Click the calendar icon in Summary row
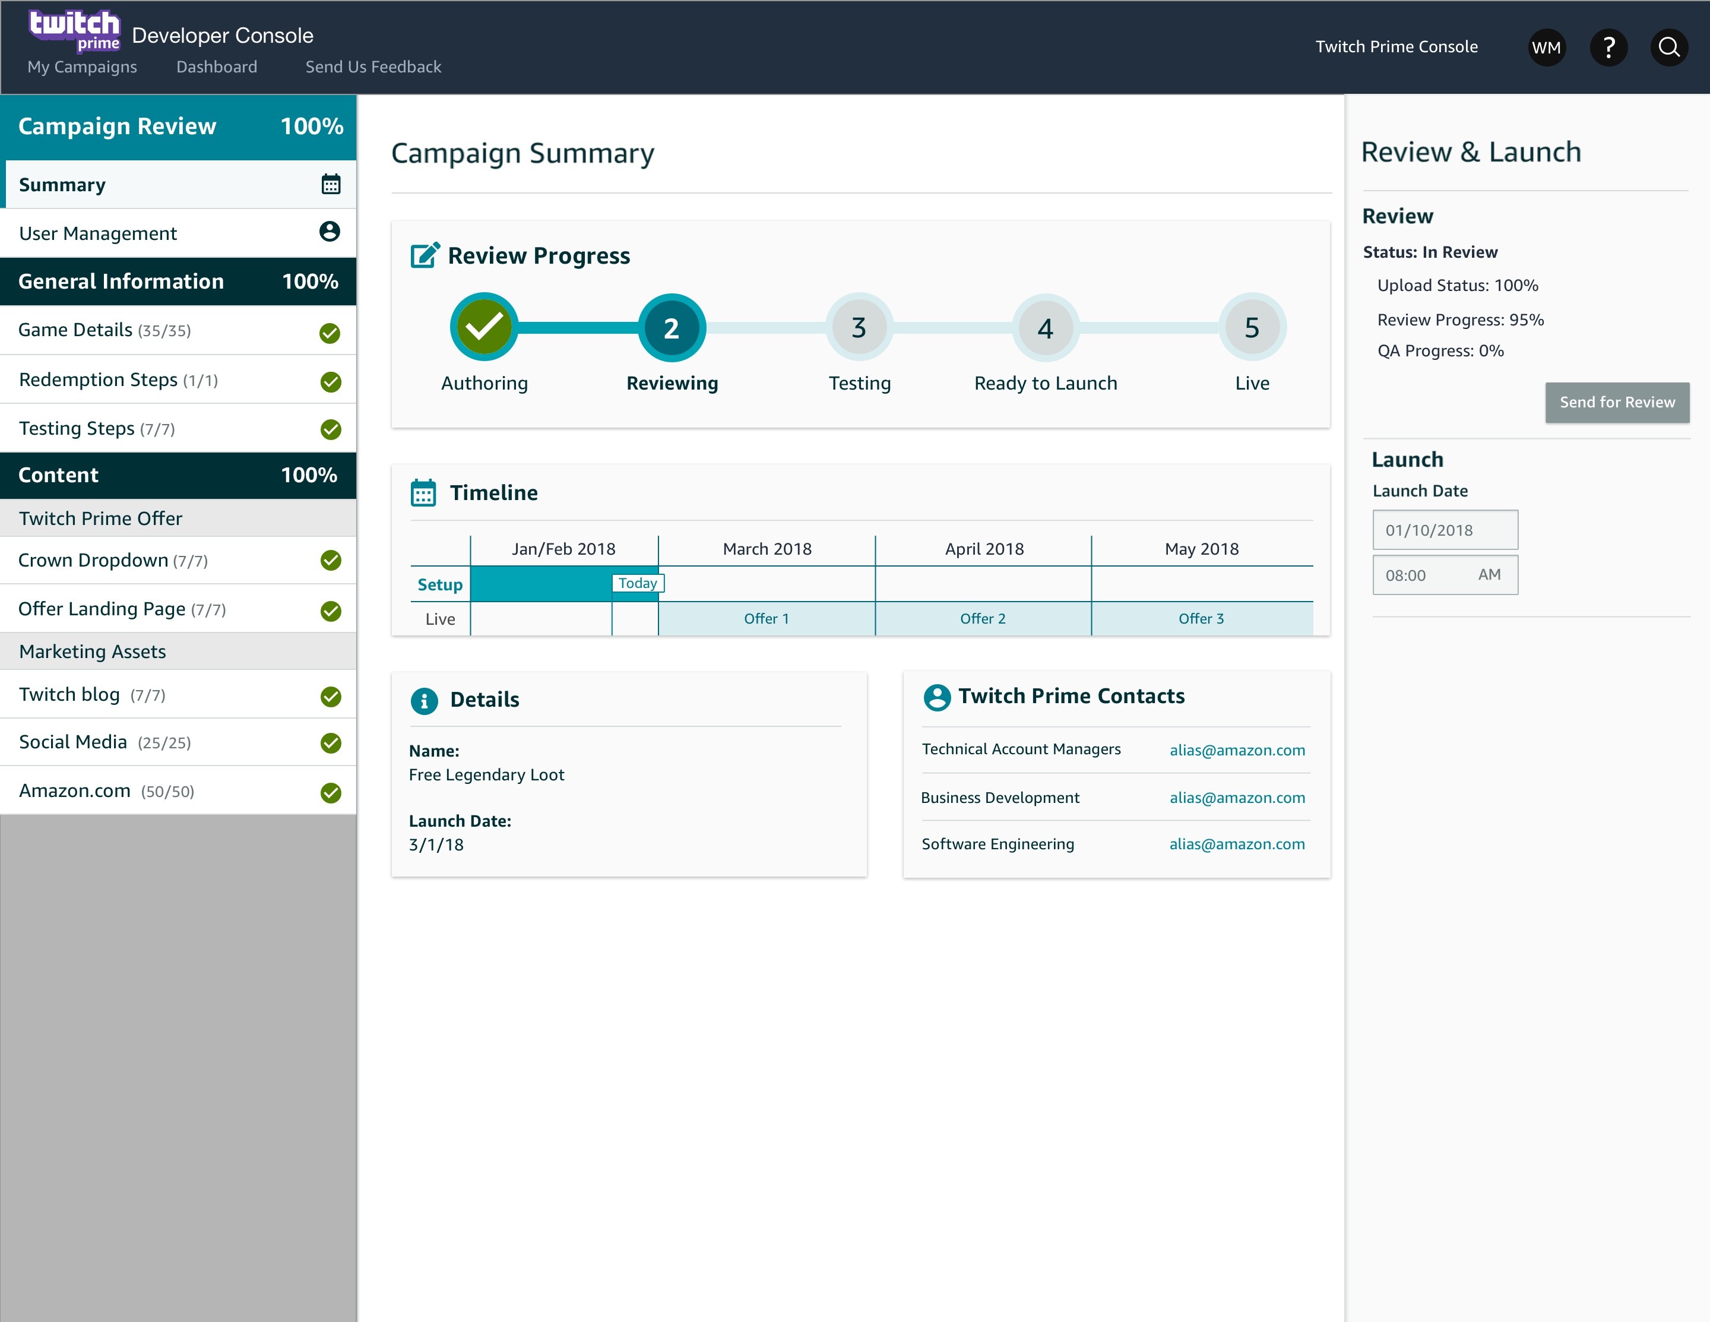 point(330,184)
